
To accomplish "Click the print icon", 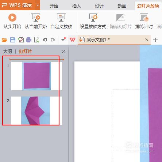I will point(29,40).
